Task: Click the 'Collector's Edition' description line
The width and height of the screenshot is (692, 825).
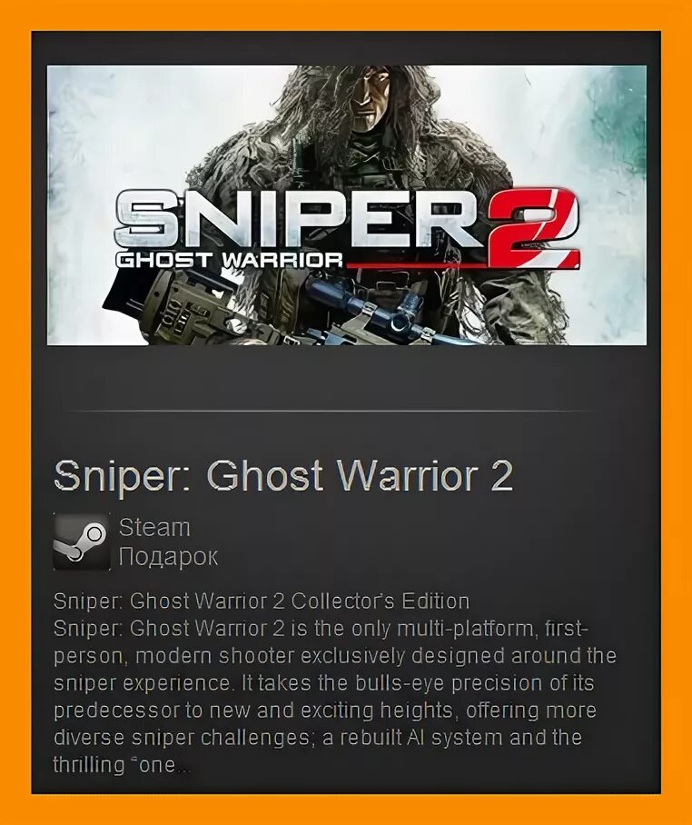Action: (x=262, y=601)
